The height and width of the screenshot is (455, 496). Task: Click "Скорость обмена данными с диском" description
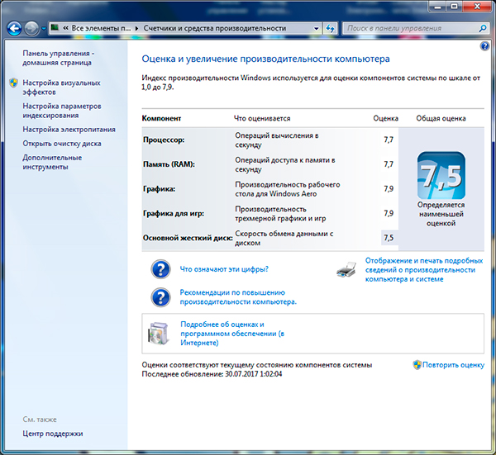click(x=284, y=239)
